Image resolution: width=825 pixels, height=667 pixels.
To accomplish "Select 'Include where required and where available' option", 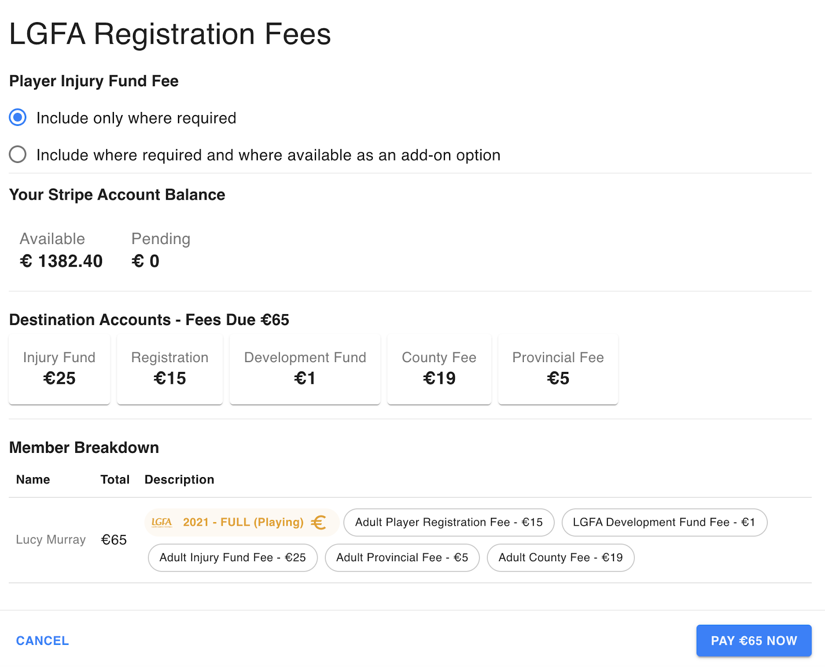I will pos(18,154).
